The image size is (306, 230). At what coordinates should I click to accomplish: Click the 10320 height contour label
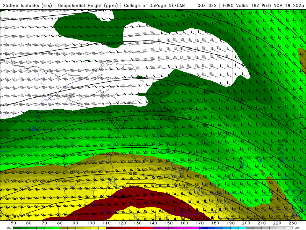coord(109,44)
